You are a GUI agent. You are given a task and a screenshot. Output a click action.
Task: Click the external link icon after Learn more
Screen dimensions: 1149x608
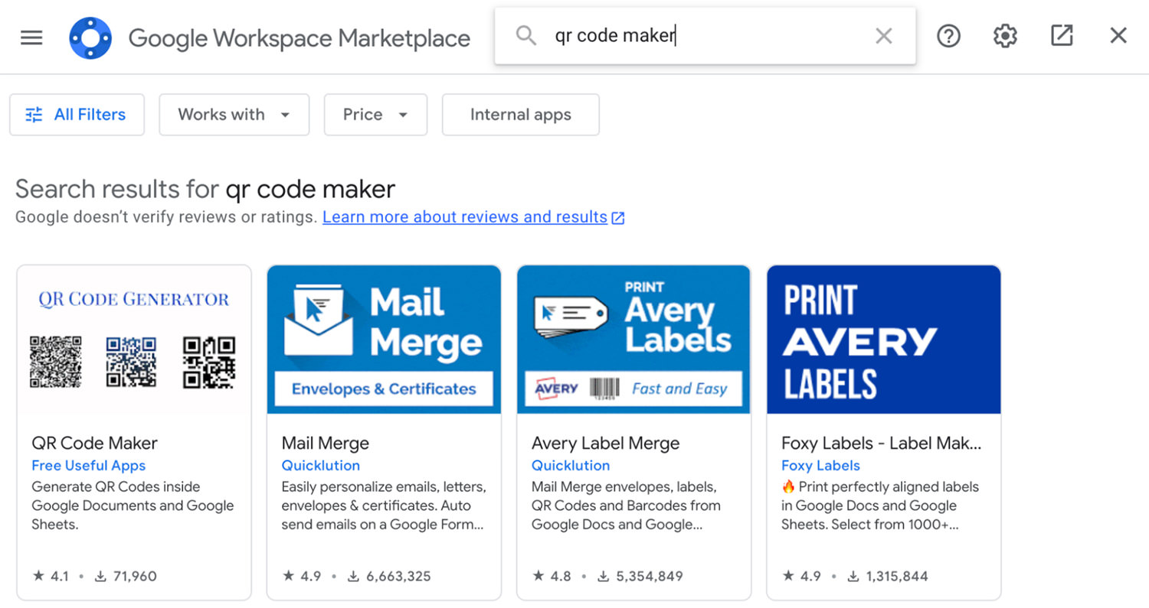pos(618,218)
